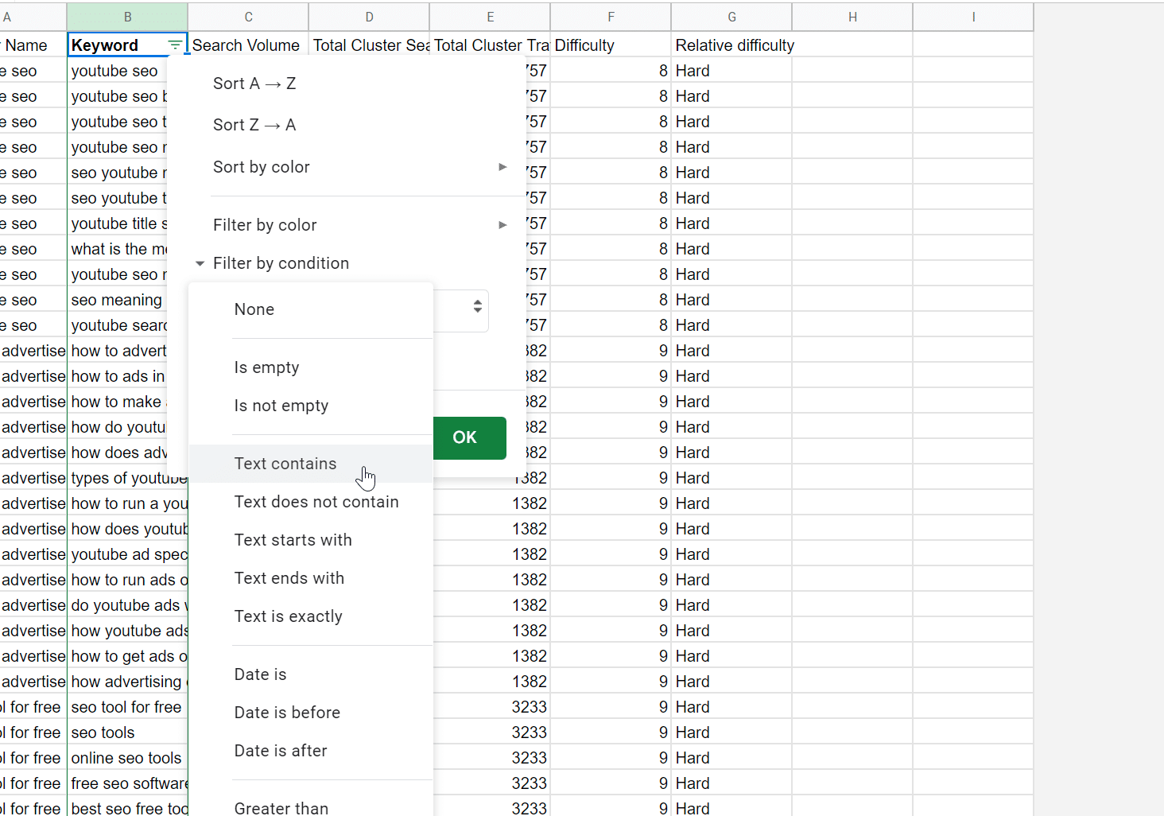Image resolution: width=1164 pixels, height=816 pixels.
Task: Select column I header
Action: pyautogui.click(x=973, y=17)
